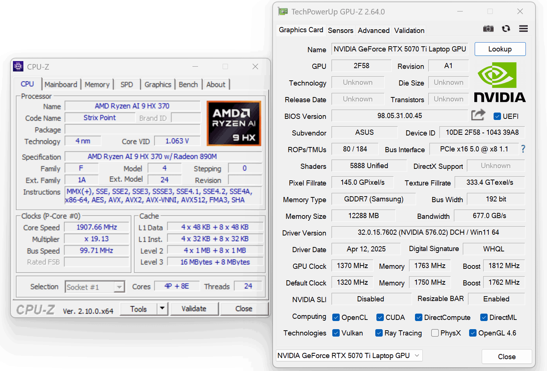
Task: Click the Level 3 cache value
Action: point(215,262)
